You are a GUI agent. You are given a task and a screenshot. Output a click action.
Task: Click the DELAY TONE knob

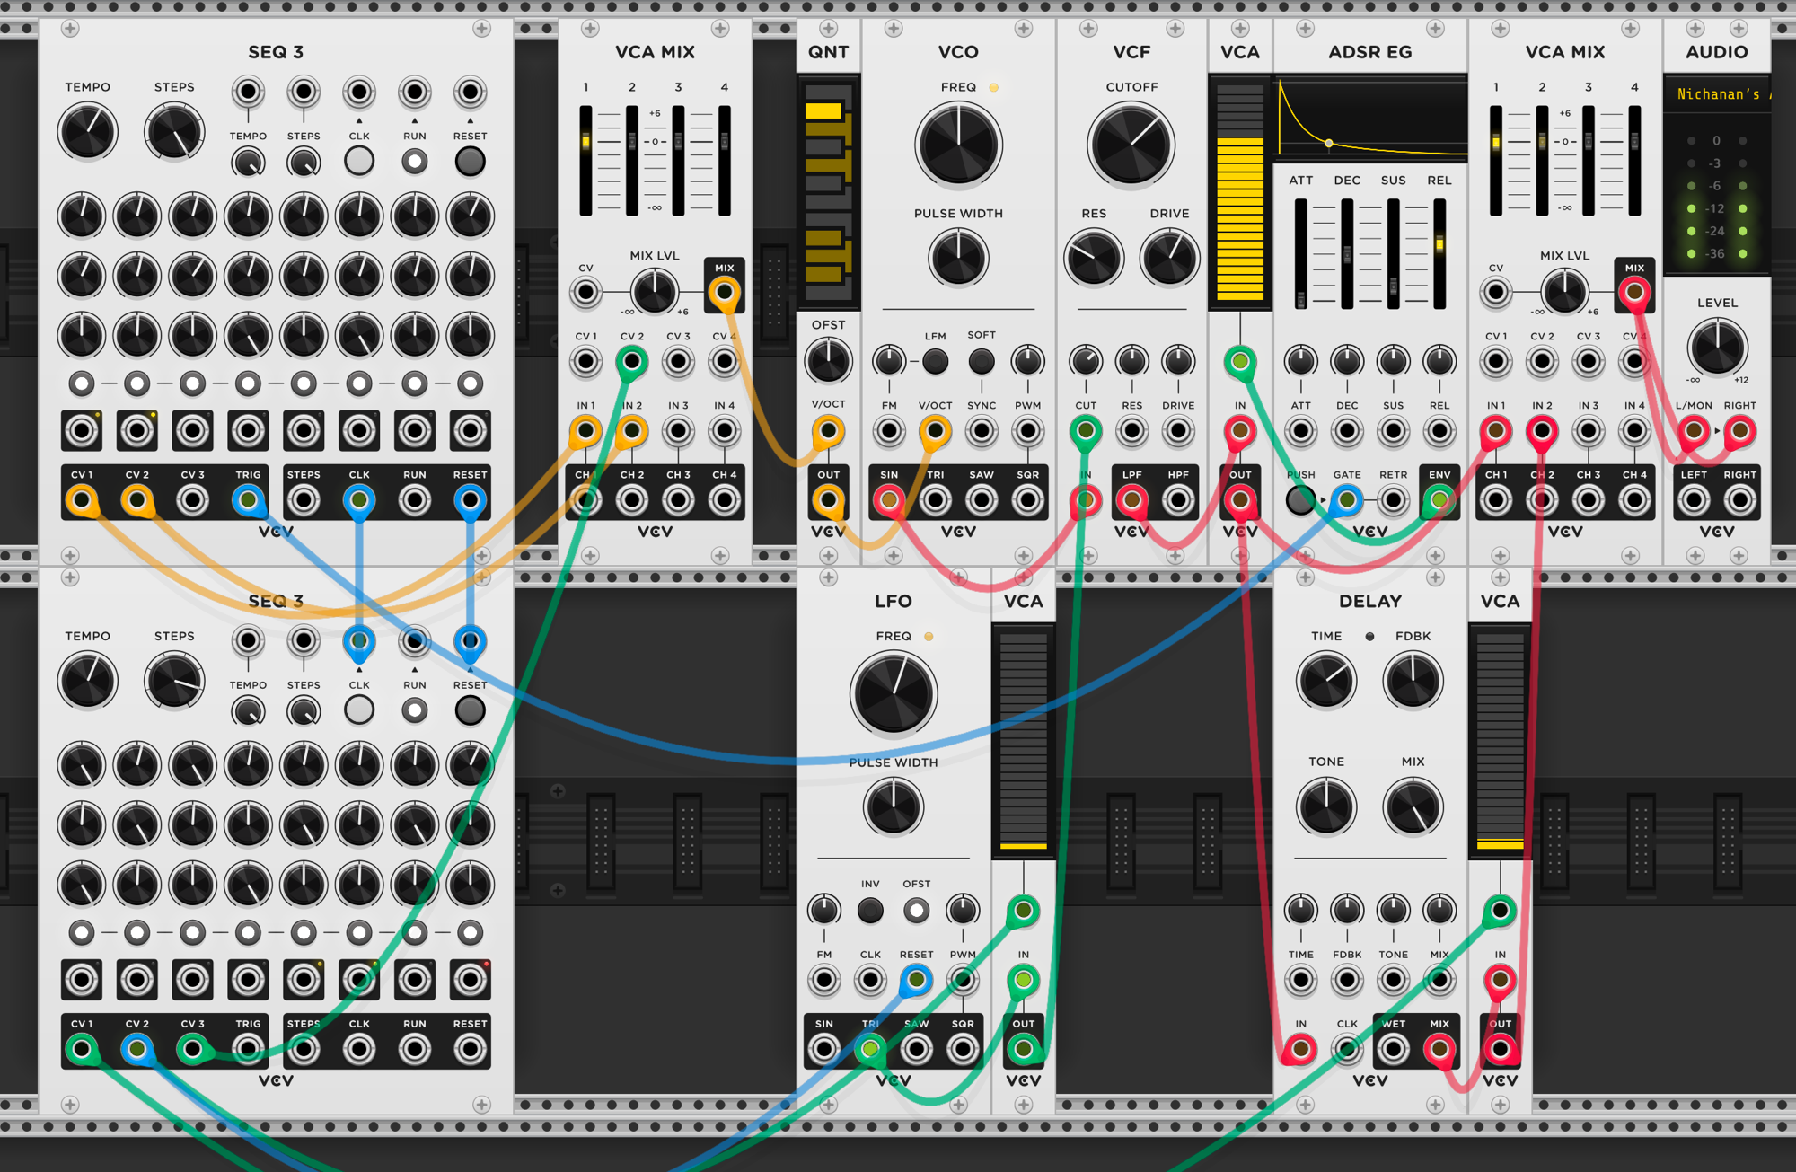click(1326, 806)
